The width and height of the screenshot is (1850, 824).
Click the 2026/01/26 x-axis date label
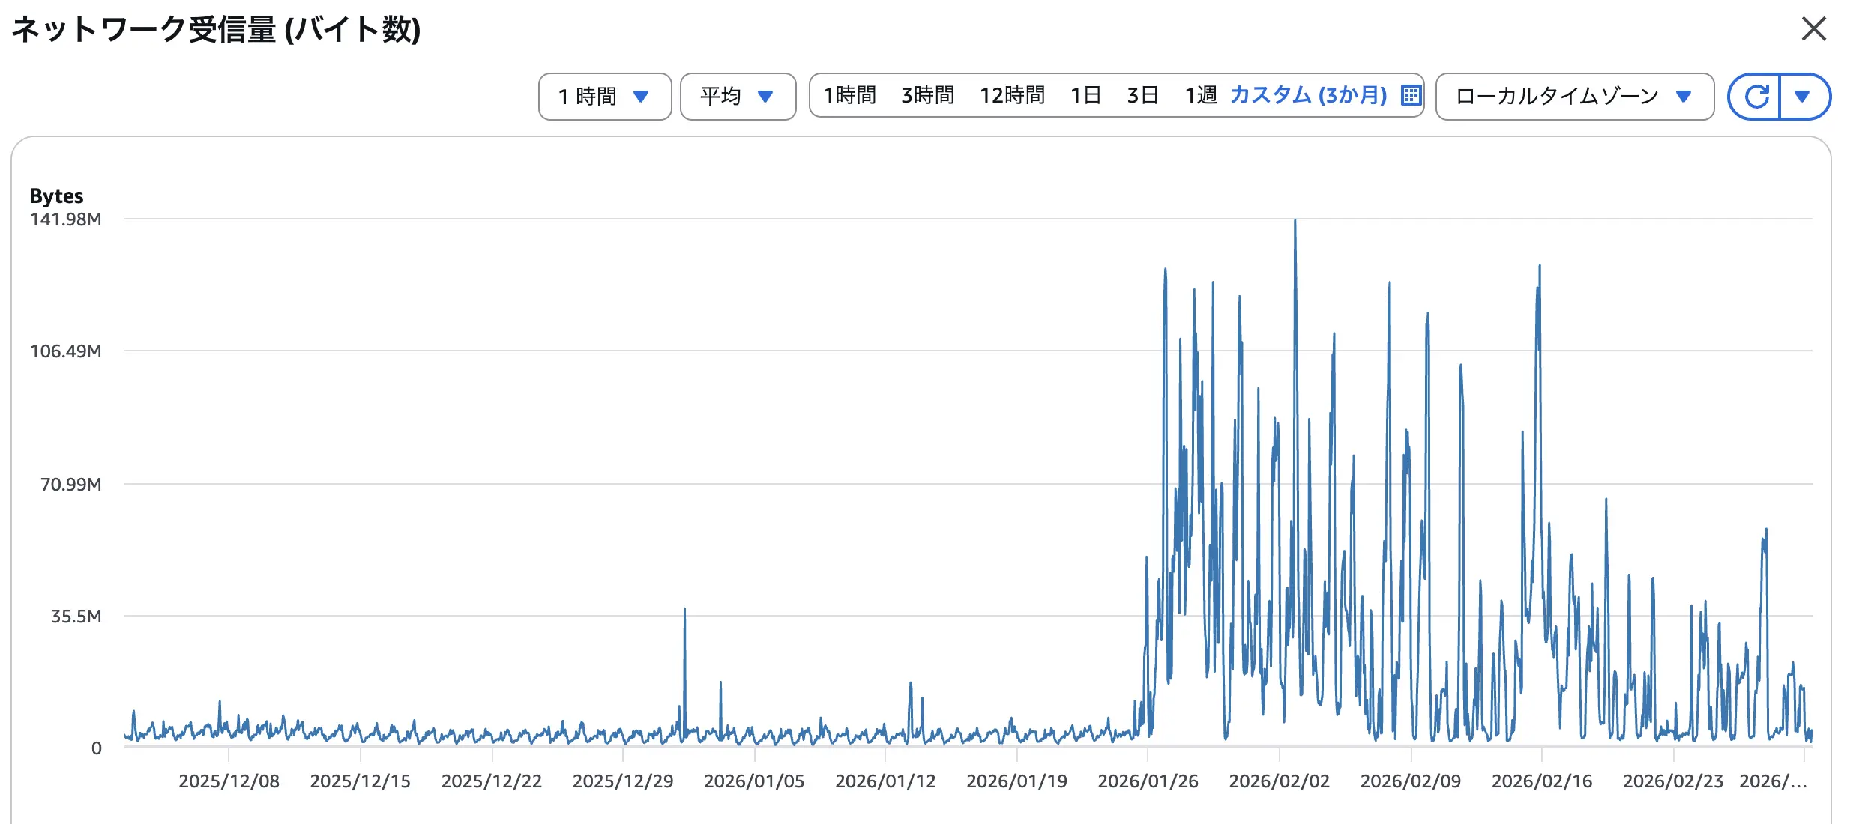(x=1148, y=781)
